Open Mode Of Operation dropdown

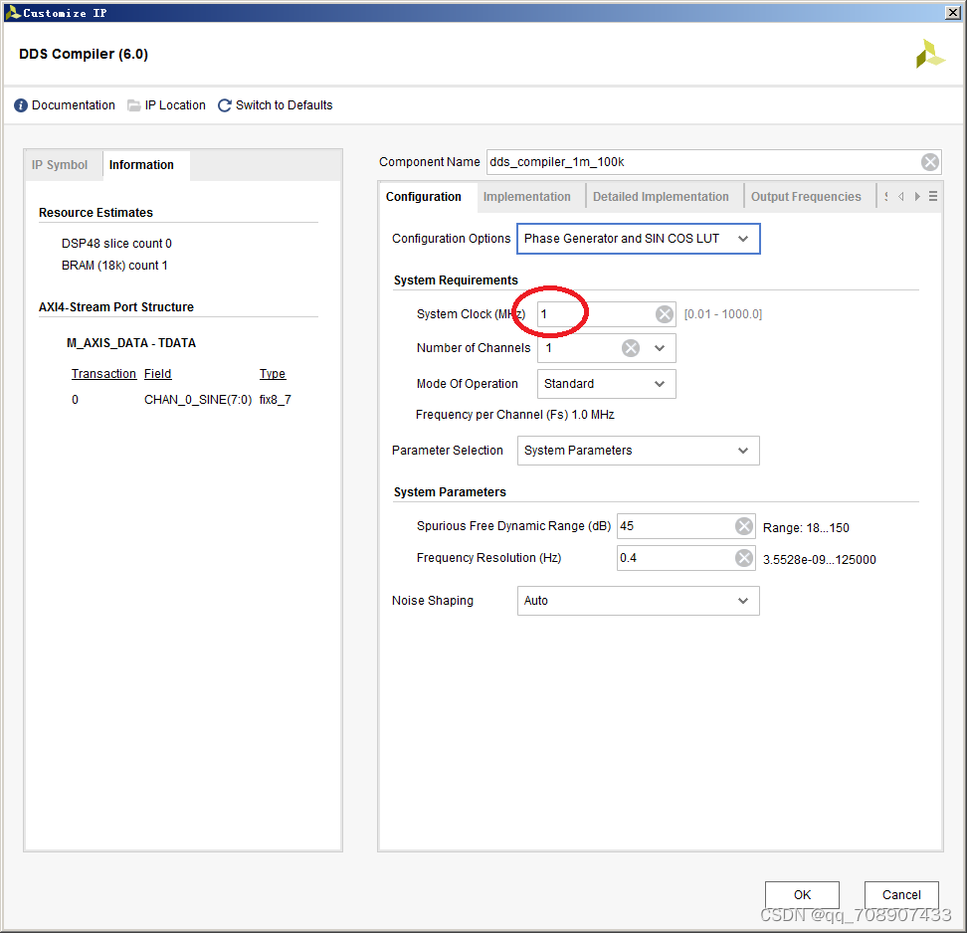[x=606, y=384]
